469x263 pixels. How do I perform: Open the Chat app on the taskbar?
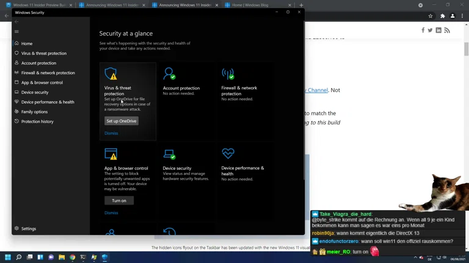pyautogui.click(x=51, y=257)
